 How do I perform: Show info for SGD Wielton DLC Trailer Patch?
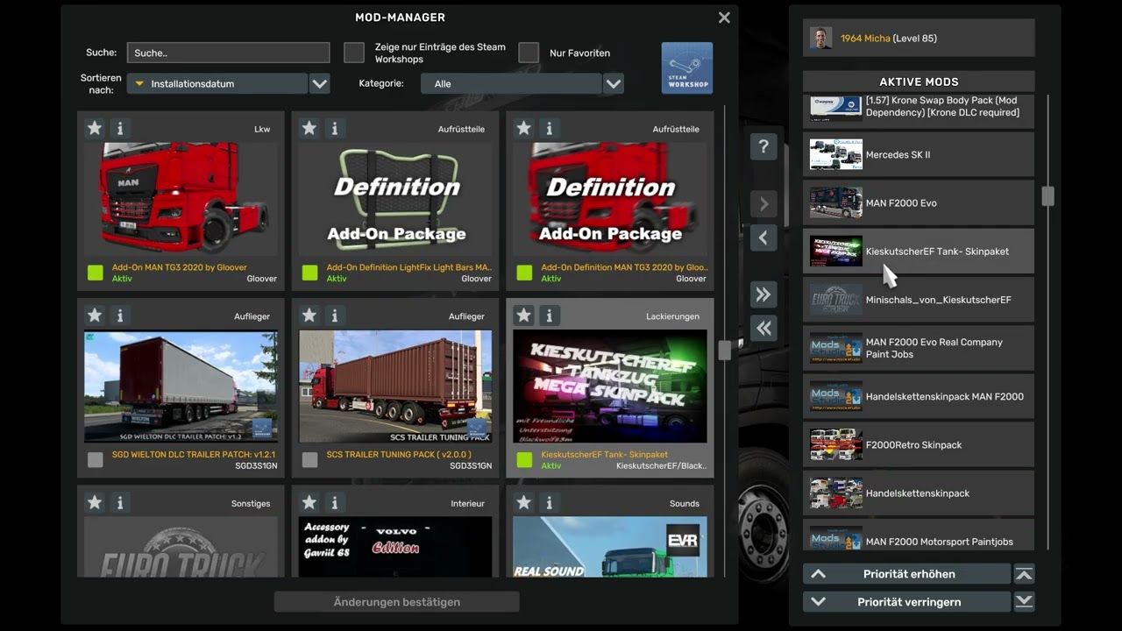(120, 315)
